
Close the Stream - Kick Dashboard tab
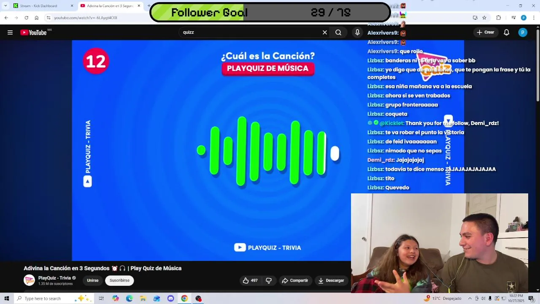[72, 6]
